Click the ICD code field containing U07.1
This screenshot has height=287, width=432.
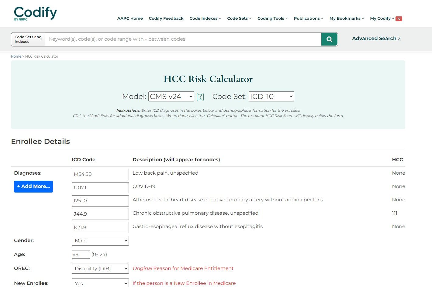[x=100, y=188]
